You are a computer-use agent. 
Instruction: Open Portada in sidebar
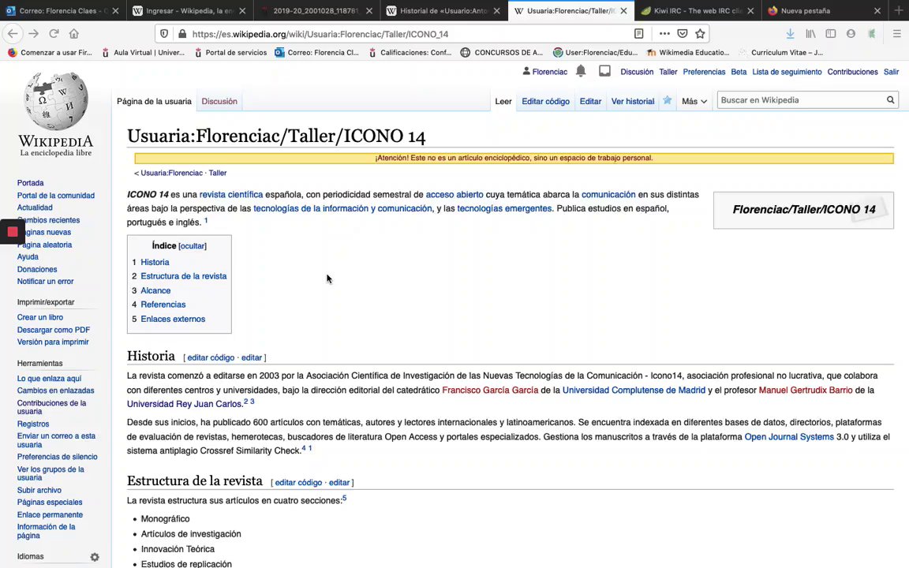coord(30,182)
